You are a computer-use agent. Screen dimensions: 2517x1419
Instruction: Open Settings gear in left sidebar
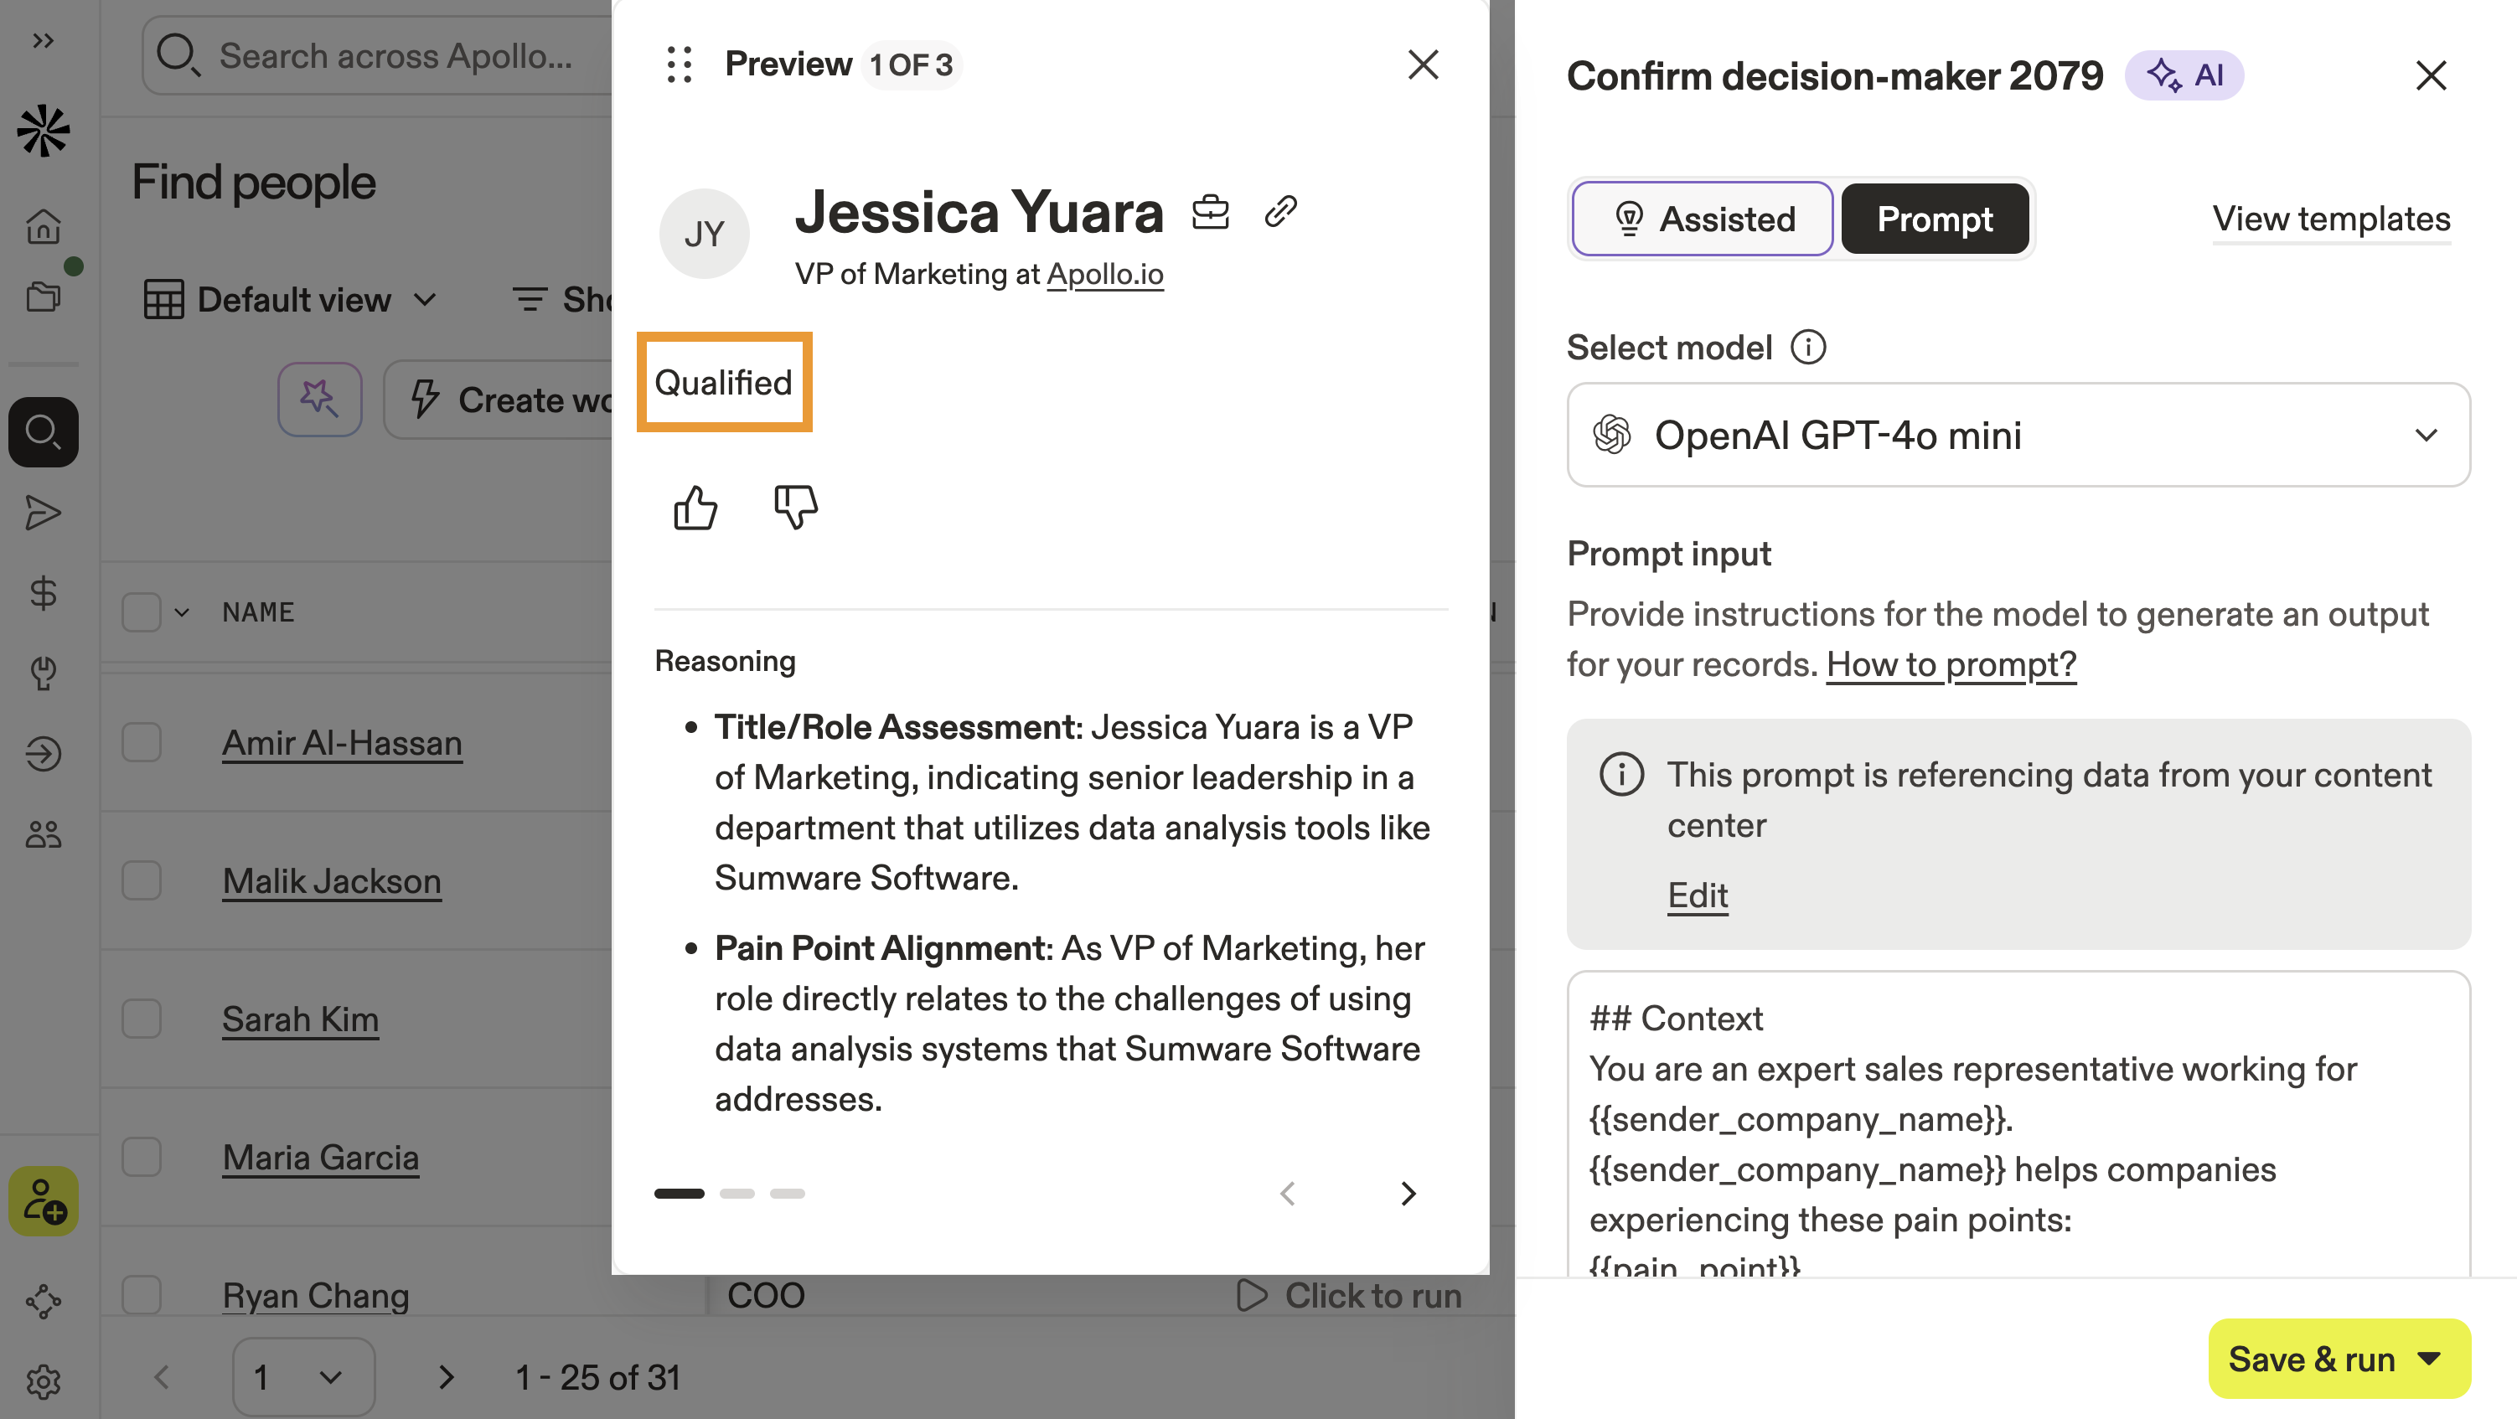click(x=43, y=1381)
